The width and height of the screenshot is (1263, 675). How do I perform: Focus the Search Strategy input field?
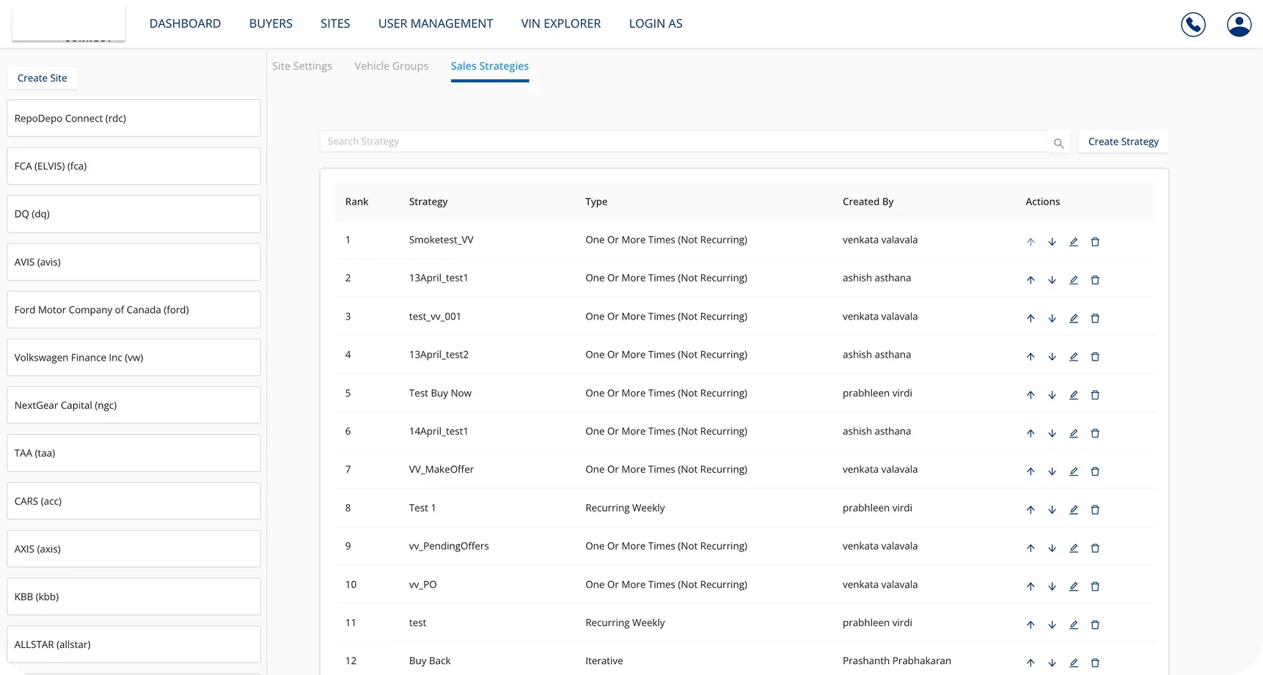coord(682,141)
